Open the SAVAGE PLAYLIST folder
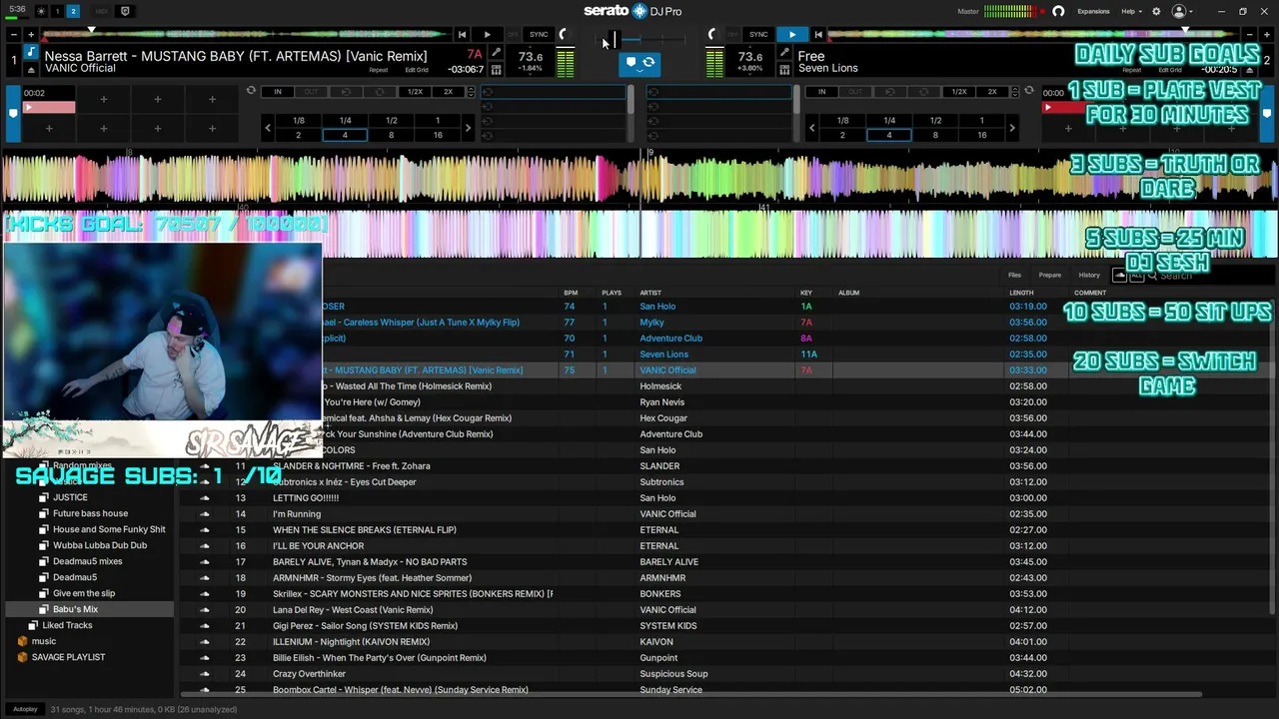 pos(68,657)
